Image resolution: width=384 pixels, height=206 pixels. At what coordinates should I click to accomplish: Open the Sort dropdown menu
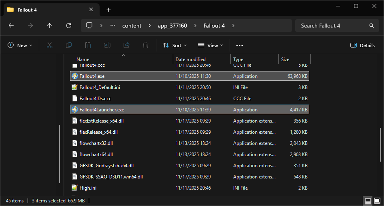175,46
